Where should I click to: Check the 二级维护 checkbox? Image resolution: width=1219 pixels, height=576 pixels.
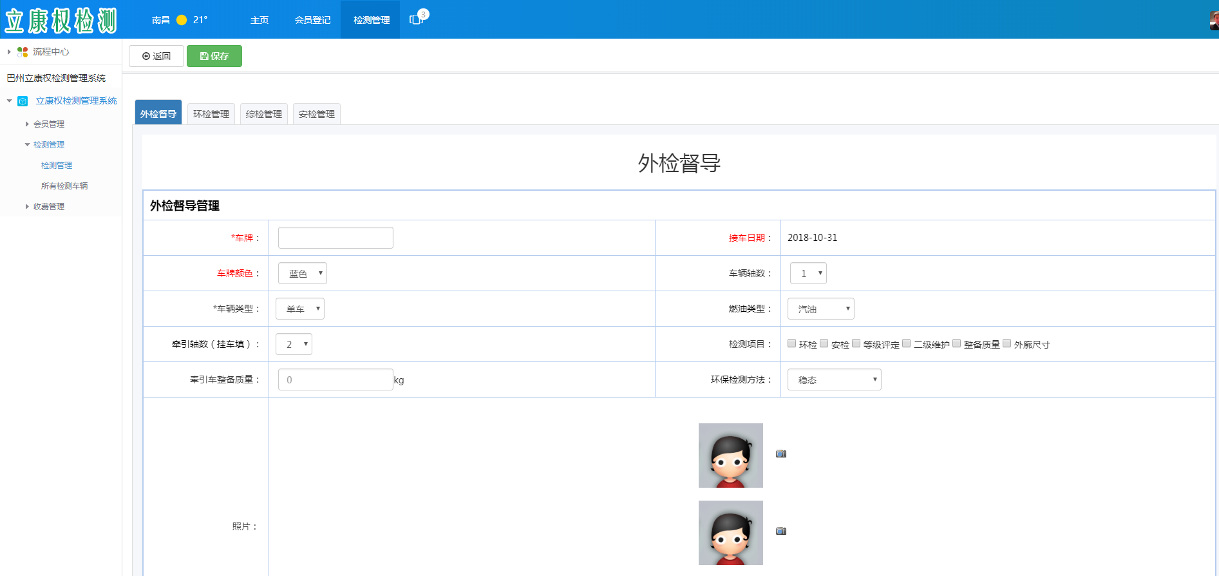pos(907,343)
